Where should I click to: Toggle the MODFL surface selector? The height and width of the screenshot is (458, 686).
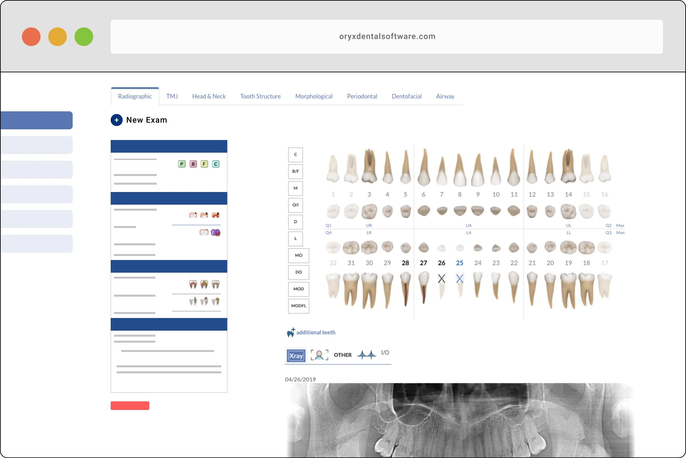(298, 306)
